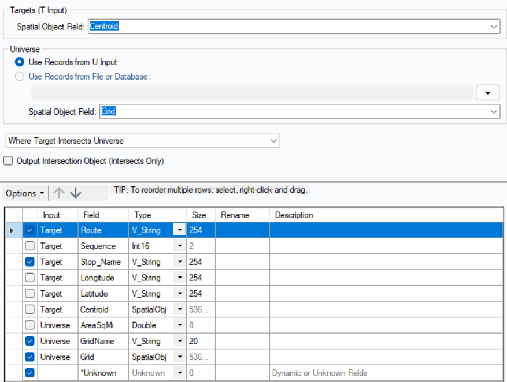Click the Input column header
Image resolution: width=507 pixels, height=382 pixels.
tap(58, 215)
